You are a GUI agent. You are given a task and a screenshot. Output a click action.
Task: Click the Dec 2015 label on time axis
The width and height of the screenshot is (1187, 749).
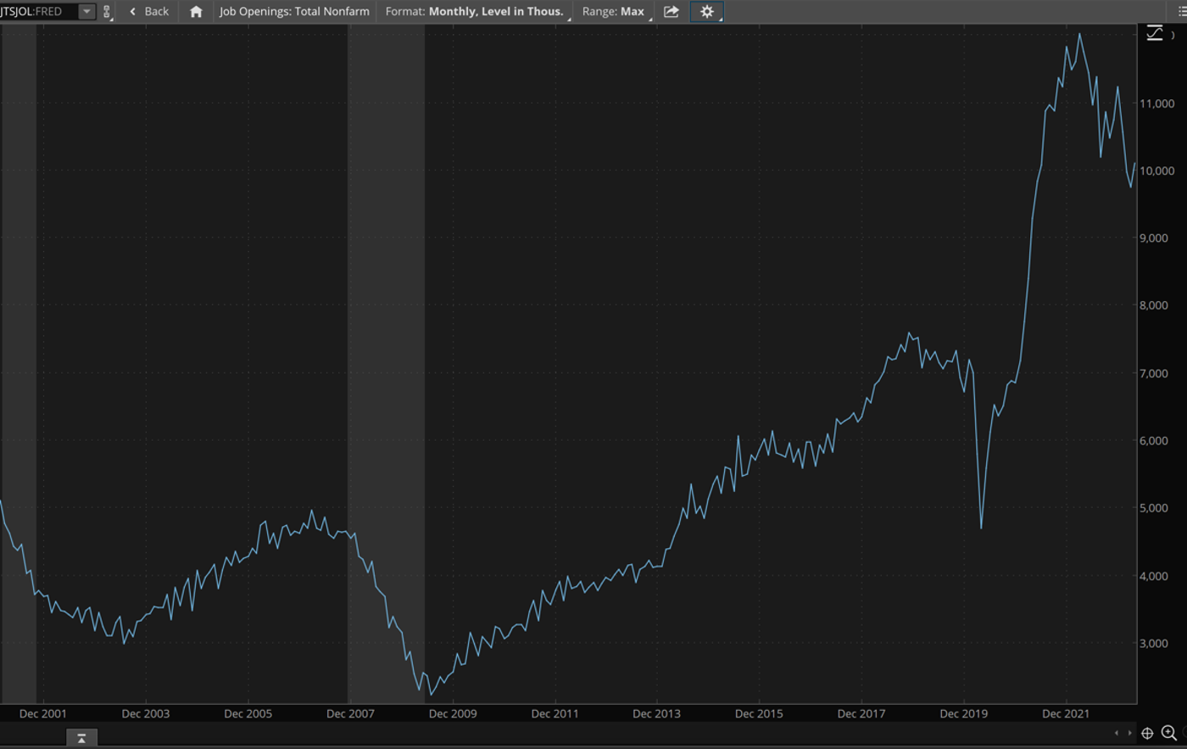coord(759,713)
